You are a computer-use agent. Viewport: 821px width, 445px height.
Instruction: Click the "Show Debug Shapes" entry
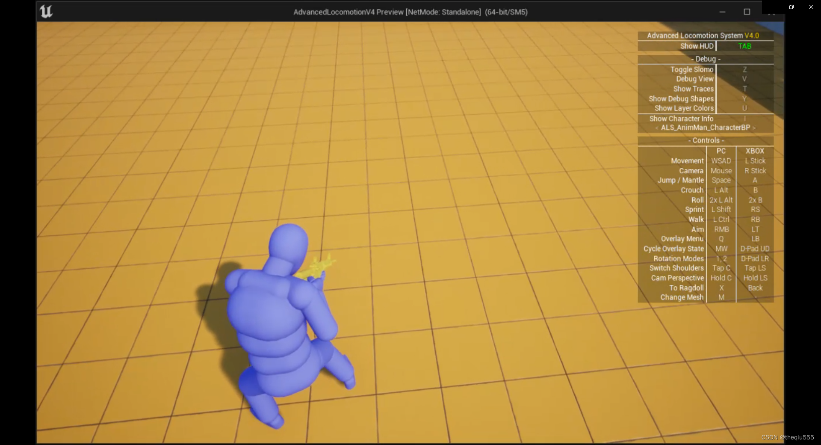(x=681, y=98)
